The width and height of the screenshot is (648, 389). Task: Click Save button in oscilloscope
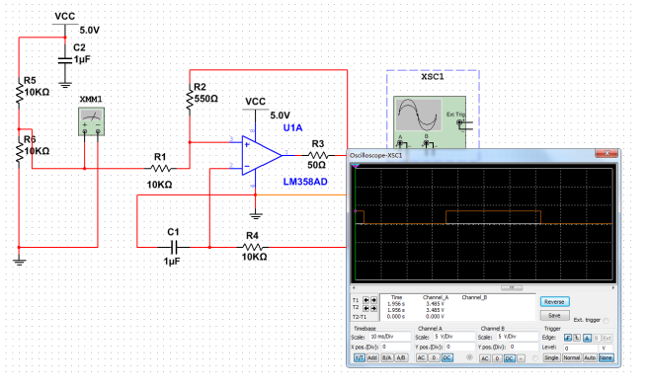(554, 316)
